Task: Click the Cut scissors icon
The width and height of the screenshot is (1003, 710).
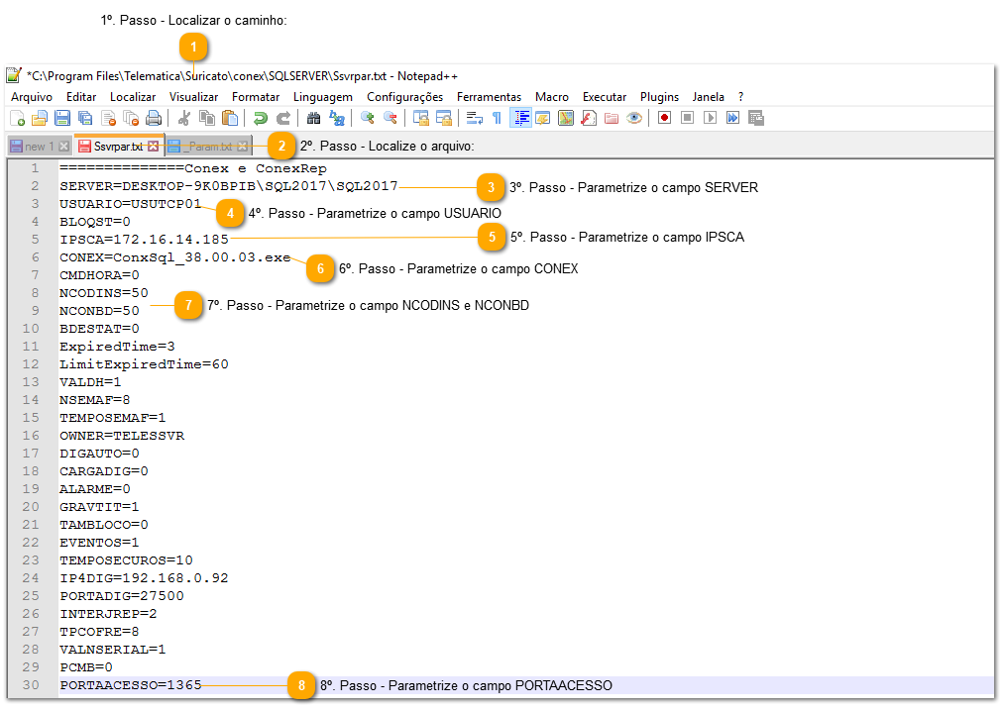Action: [184, 118]
